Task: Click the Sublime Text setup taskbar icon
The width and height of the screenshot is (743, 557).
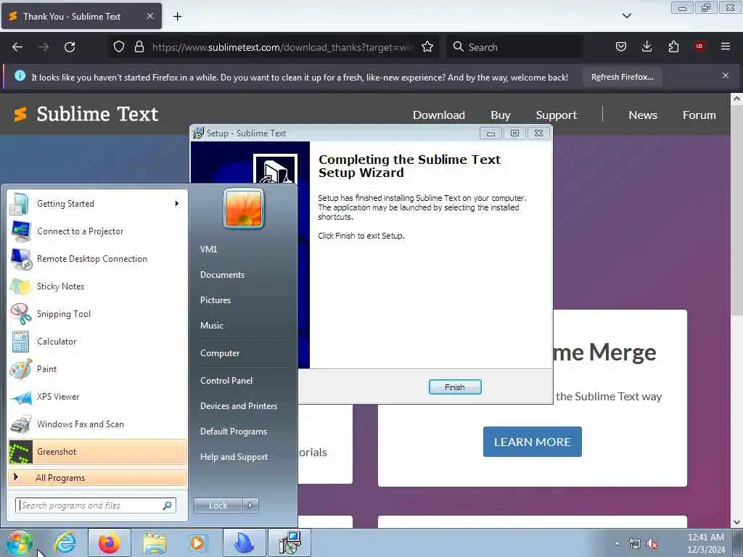Action: click(x=290, y=542)
